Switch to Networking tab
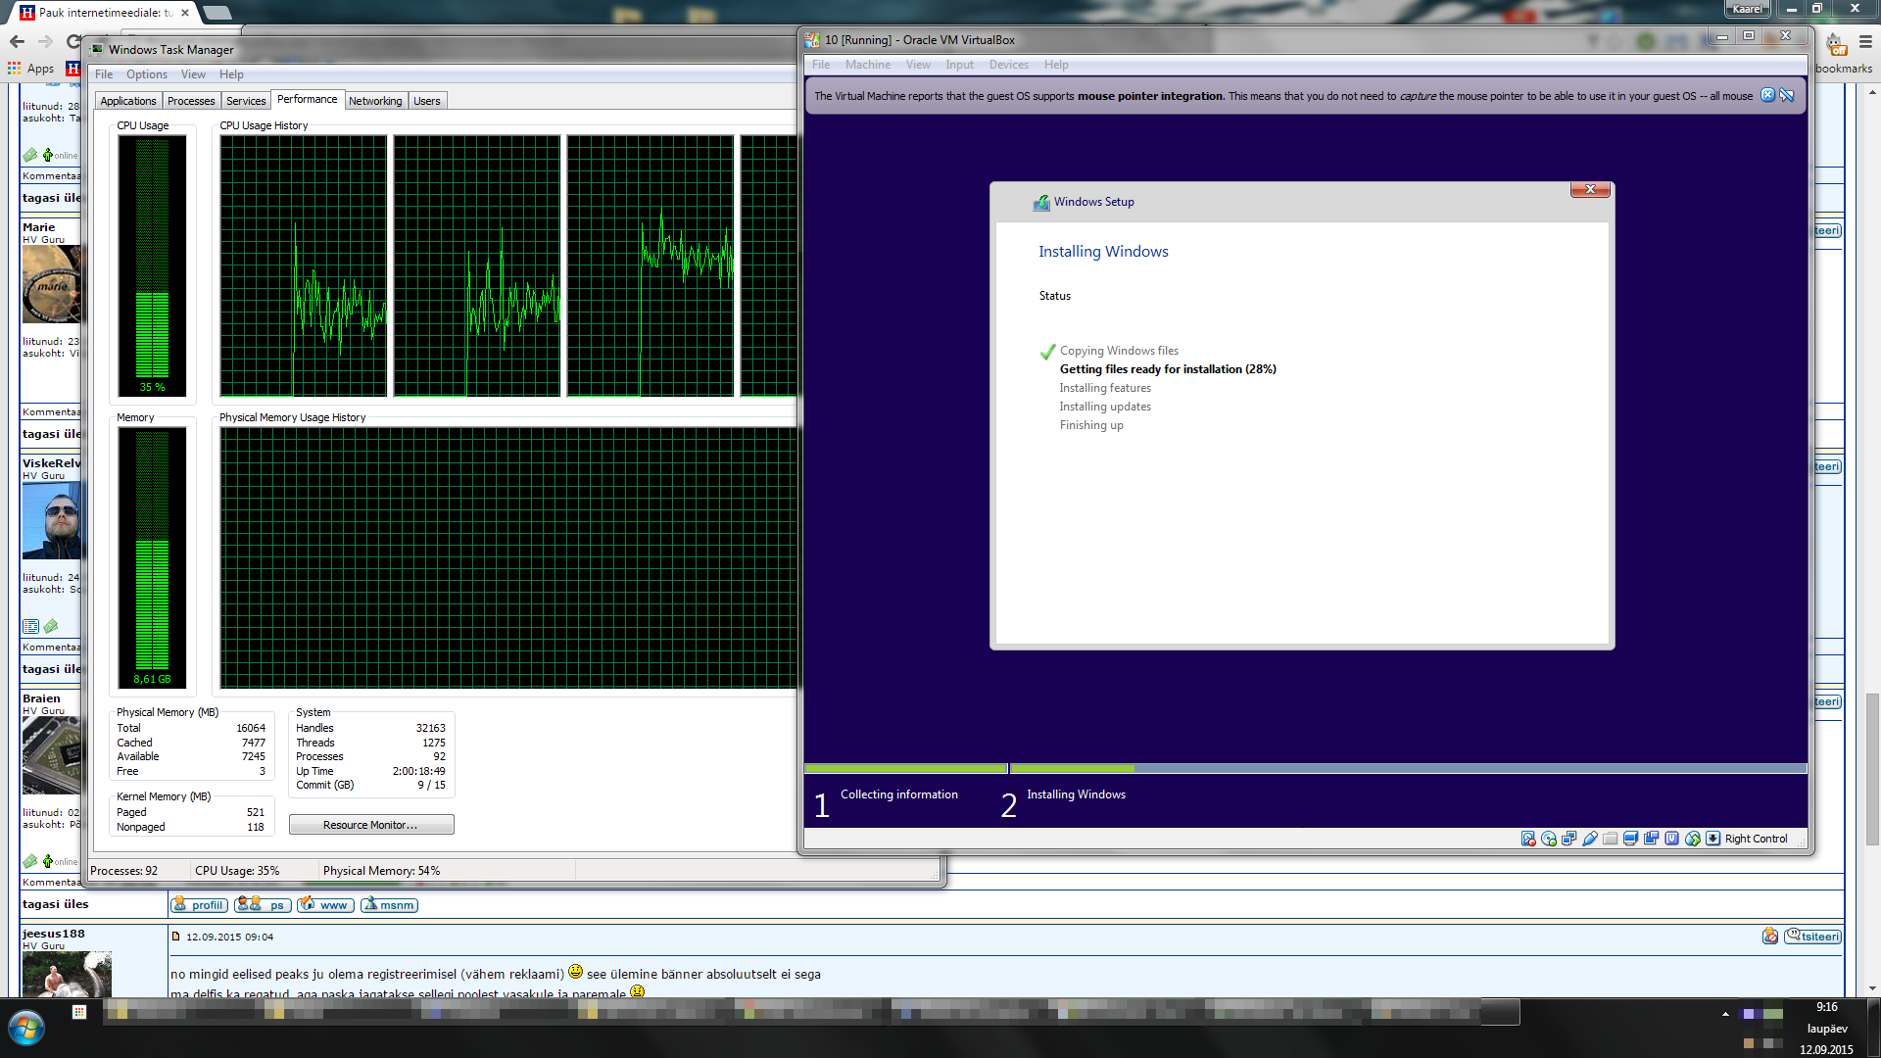 point(375,101)
